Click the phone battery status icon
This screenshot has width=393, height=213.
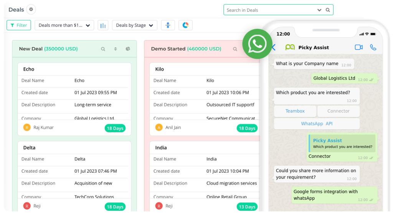coord(373,34)
